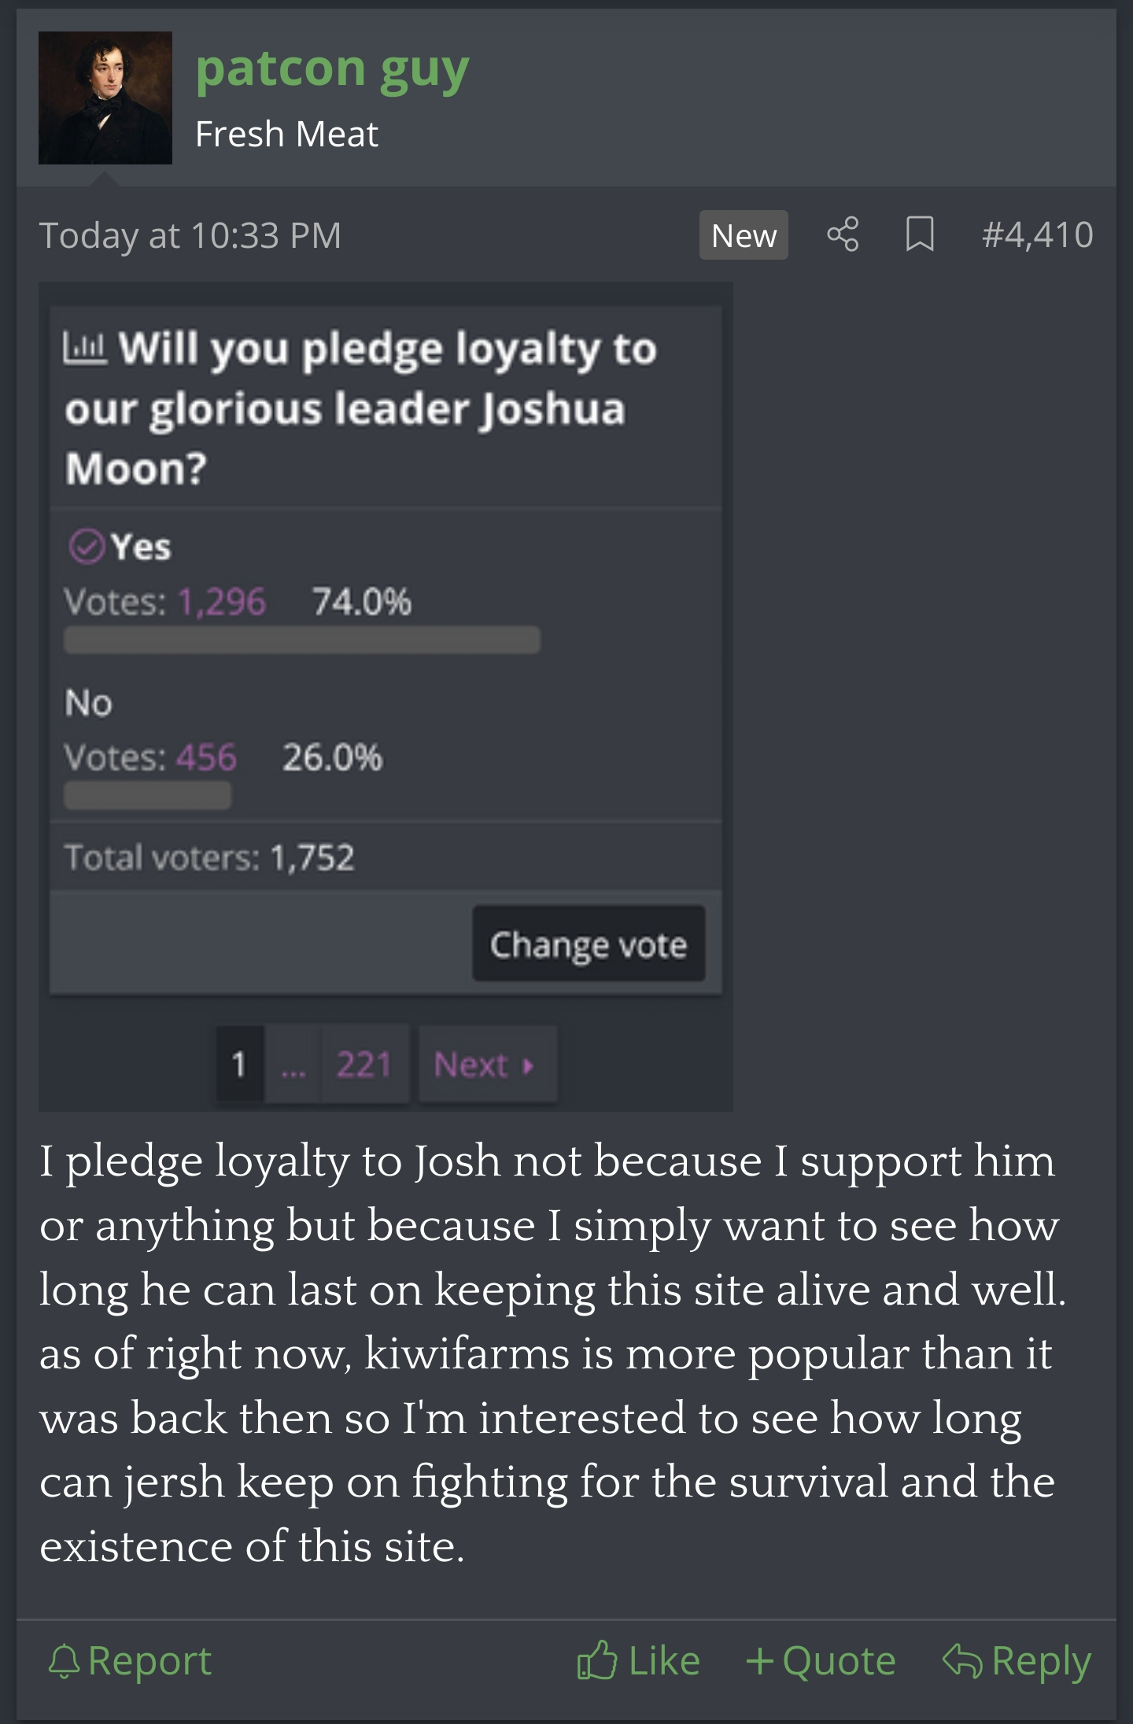Viewport: 1133px width, 1724px height.
Task: Click the Yes vote progress bar
Action: click(302, 640)
